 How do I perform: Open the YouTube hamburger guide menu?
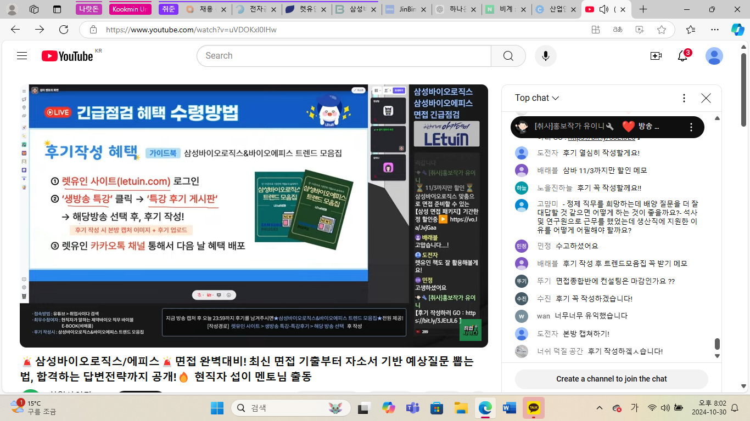22,55
